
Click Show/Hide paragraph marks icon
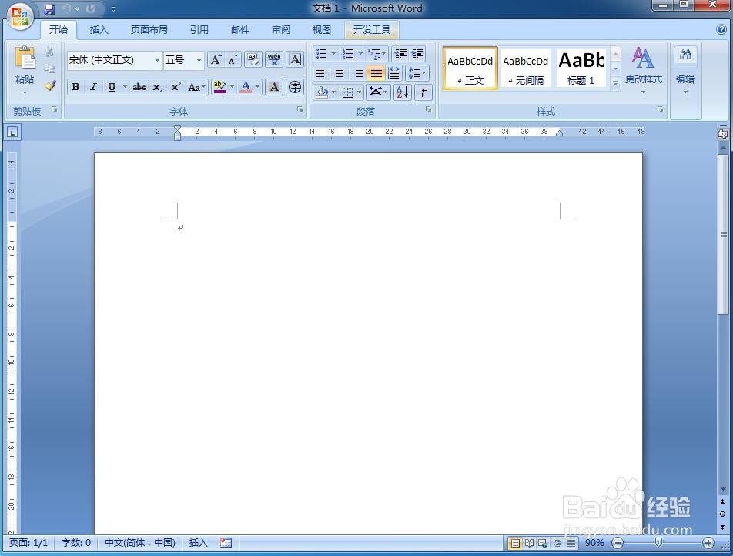pos(423,92)
